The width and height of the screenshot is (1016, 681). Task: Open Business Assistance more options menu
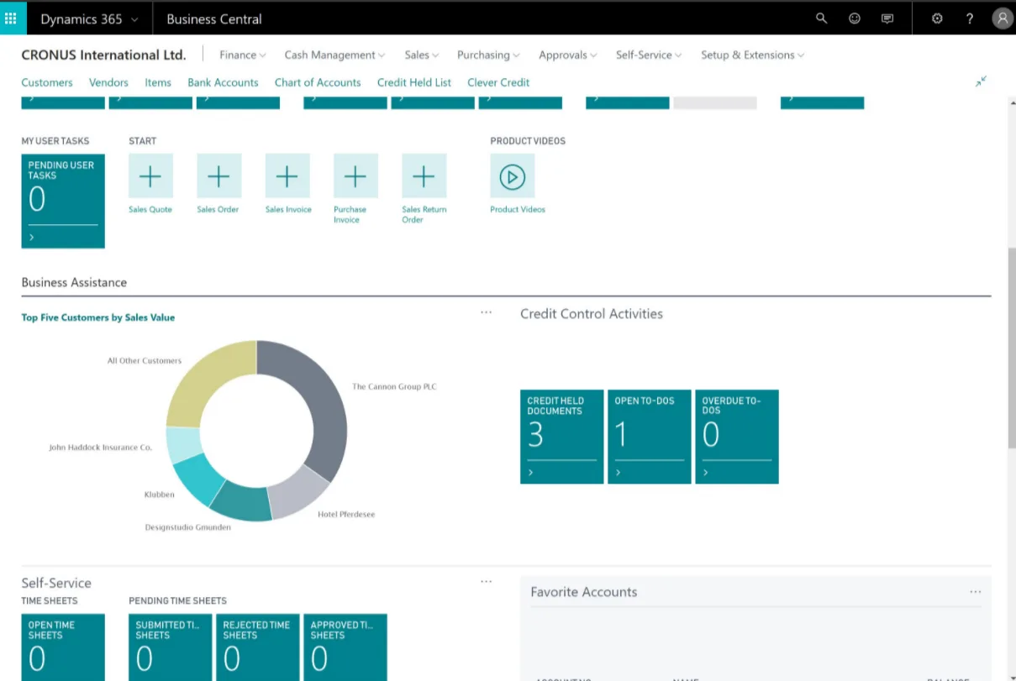[x=486, y=312]
